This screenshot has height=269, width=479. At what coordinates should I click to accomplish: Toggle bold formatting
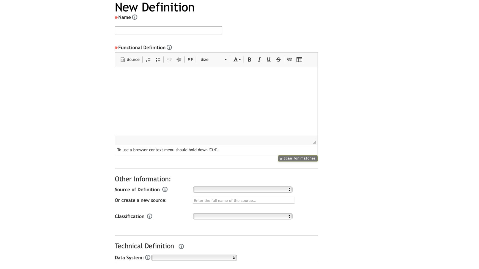[249, 60]
